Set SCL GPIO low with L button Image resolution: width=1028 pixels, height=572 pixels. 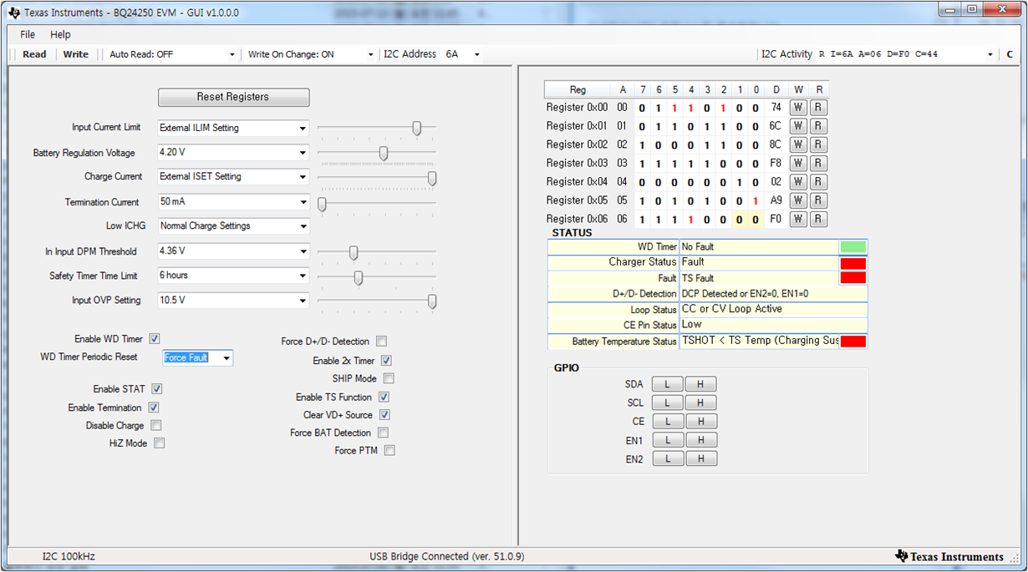668,402
